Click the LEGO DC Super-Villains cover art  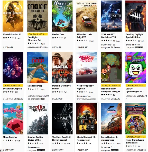[x=136, y=67]
